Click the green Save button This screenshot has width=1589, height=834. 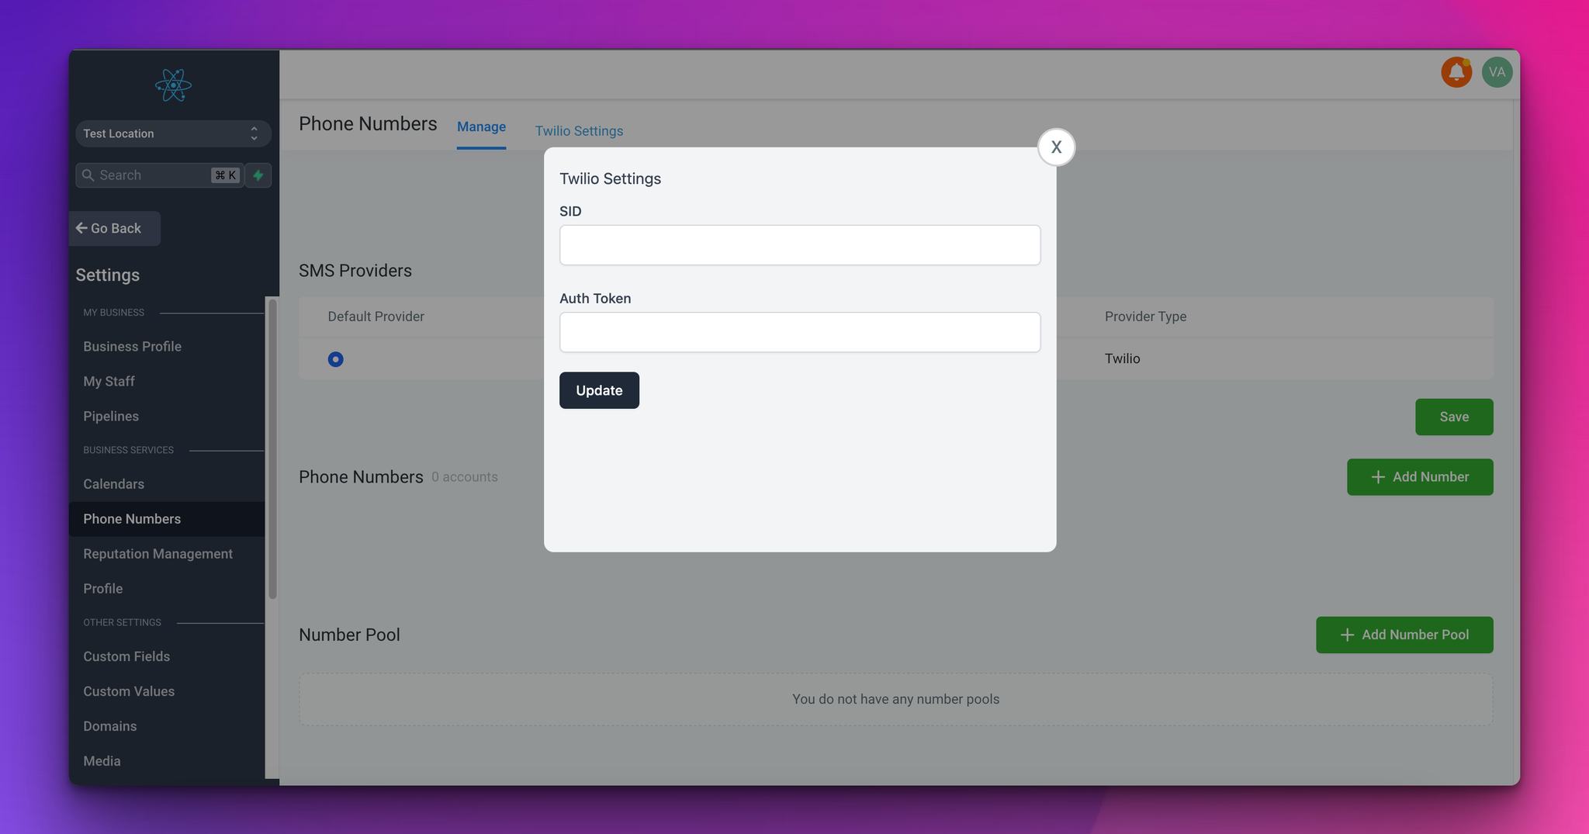pos(1453,417)
